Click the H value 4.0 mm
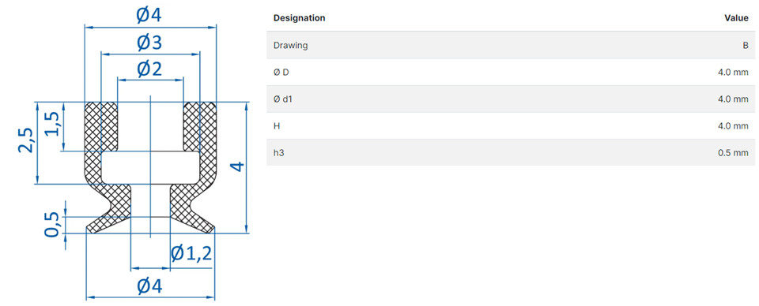 tap(734, 126)
